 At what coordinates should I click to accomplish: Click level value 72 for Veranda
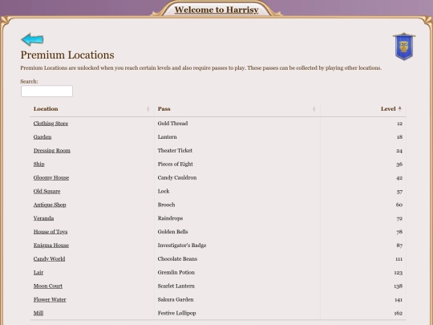click(399, 218)
